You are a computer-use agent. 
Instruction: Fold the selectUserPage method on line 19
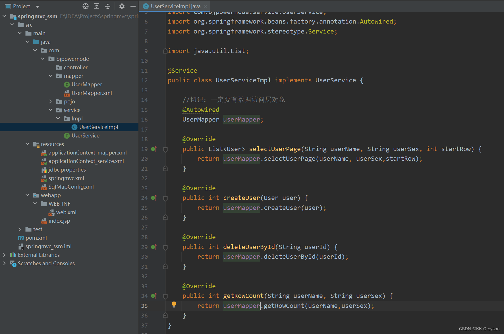click(165, 149)
